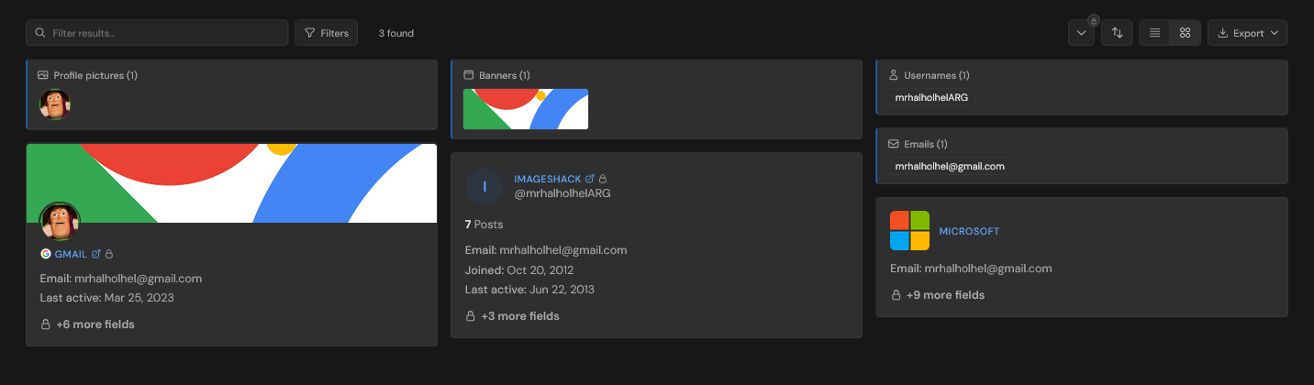Click the Microsoft logo icon
The width and height of the screenshot is (1314, 385).
click(909, 231)
